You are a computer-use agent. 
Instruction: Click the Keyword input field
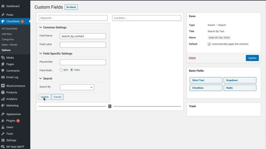tap(73, 18)
